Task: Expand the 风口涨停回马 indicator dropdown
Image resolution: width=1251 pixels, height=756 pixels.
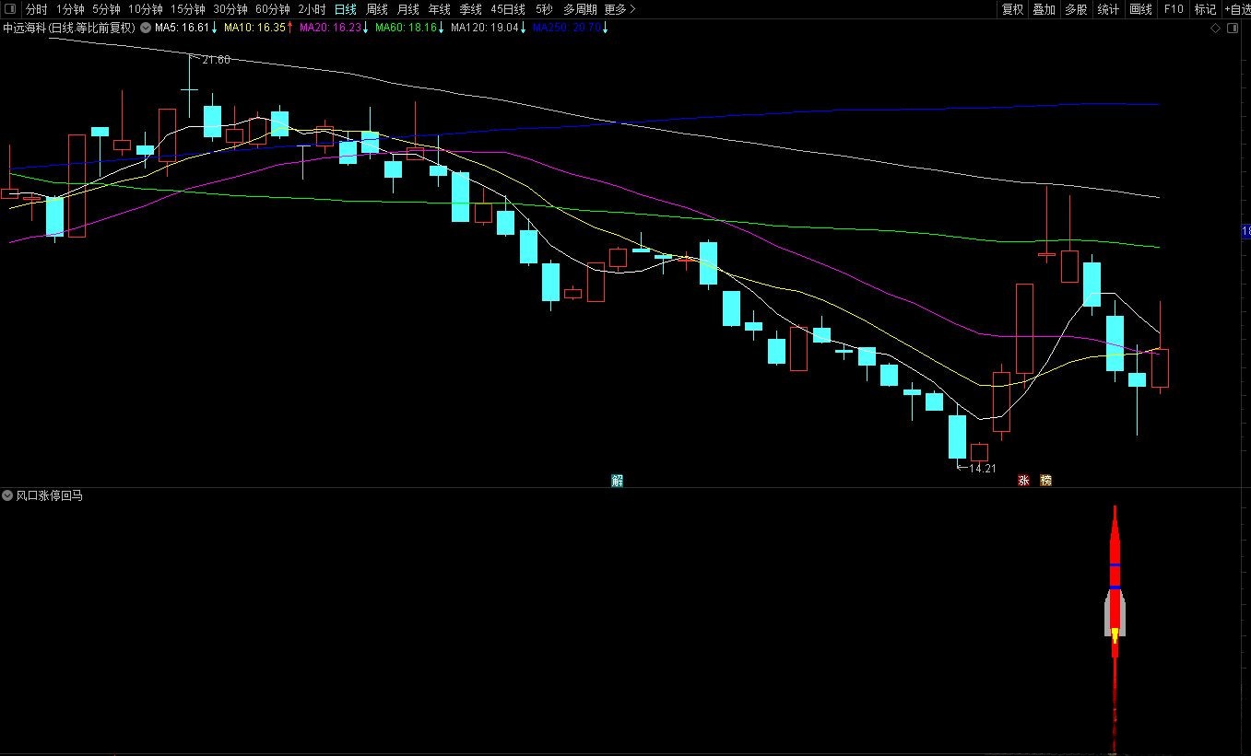Action: 8,495
